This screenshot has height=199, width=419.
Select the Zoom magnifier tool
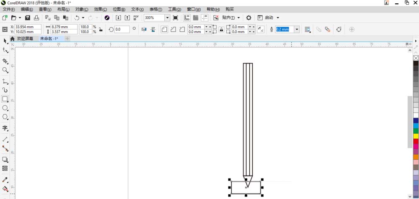click(5, 70)
